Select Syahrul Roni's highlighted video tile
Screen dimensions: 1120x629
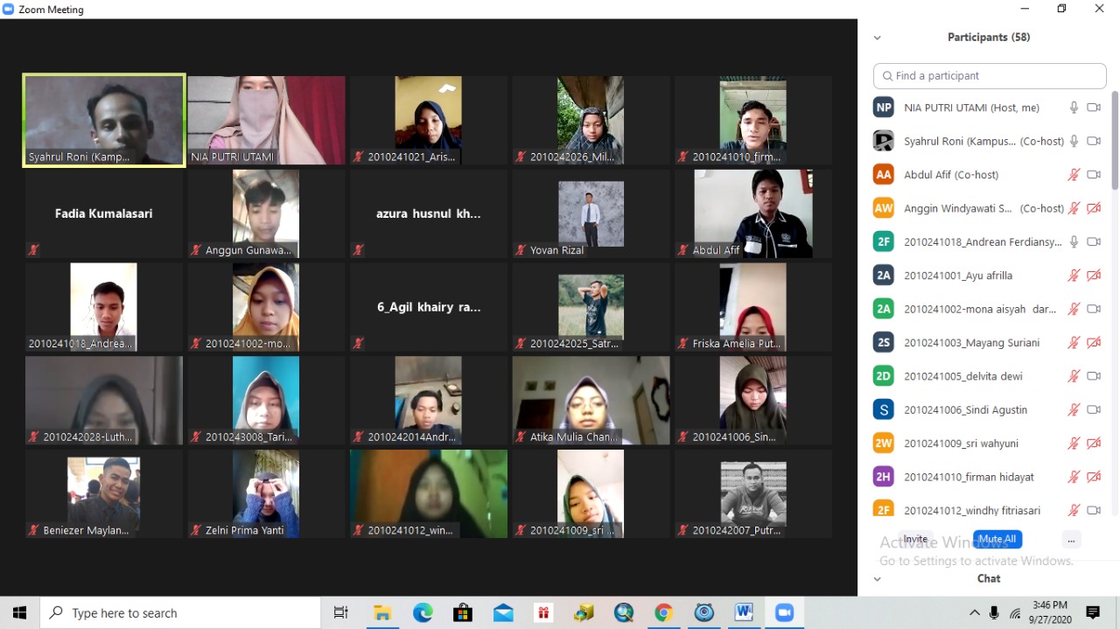104,120
